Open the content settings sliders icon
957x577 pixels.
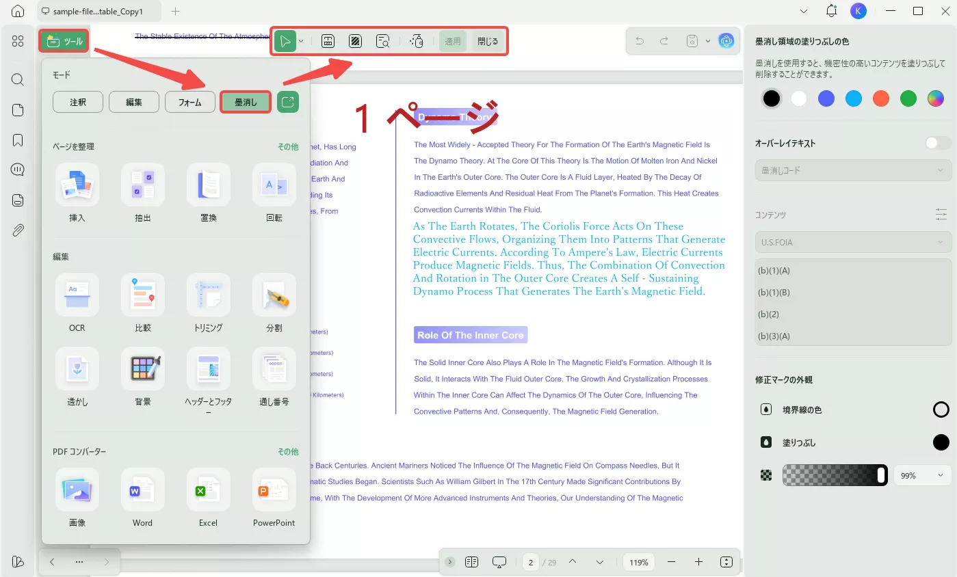pos(942,215)
